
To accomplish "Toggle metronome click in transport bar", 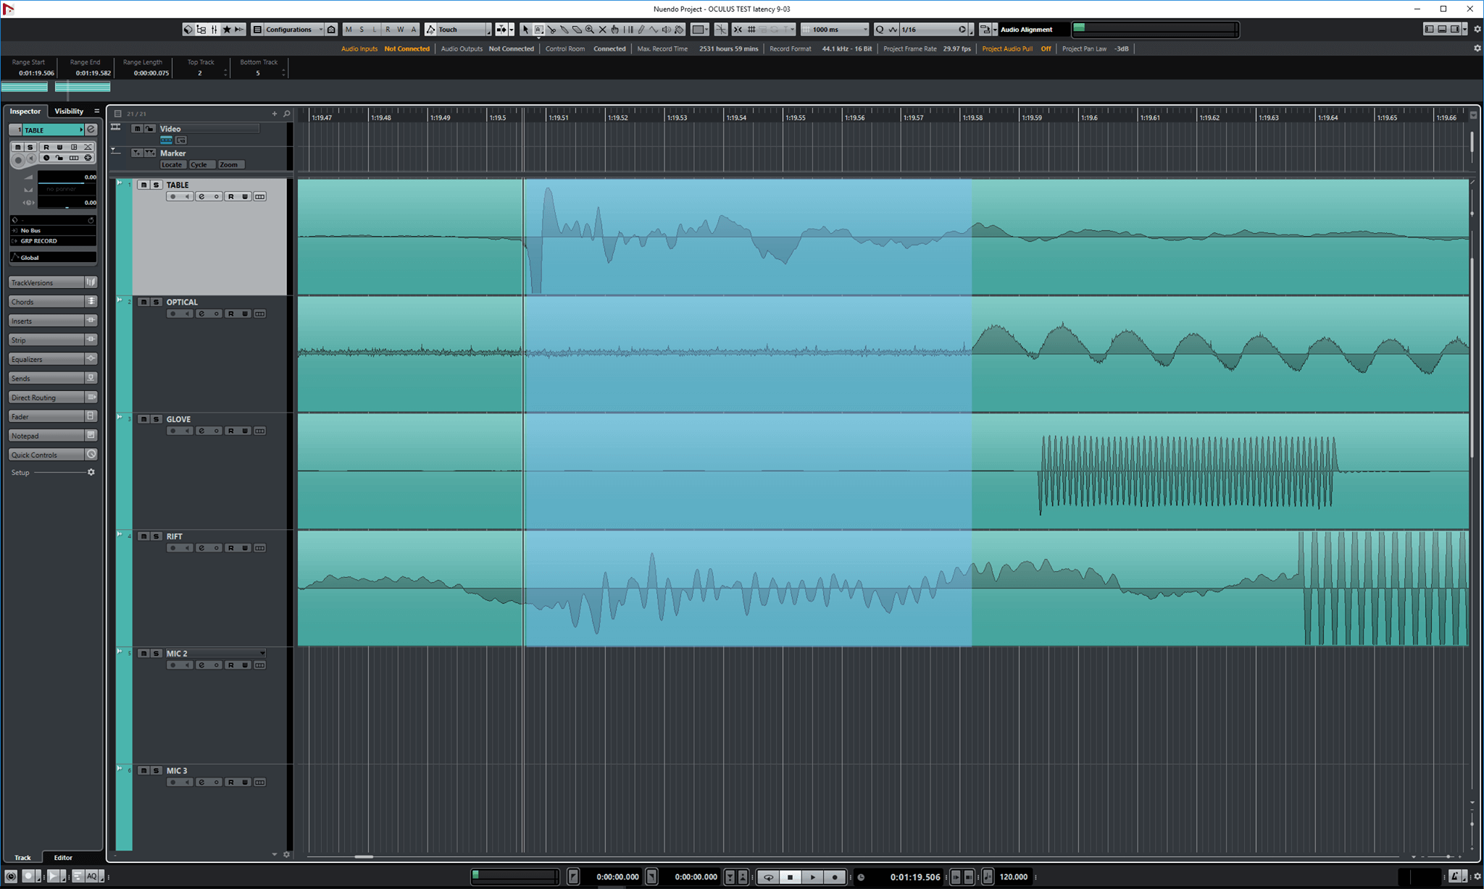I will tap(988, 877).
